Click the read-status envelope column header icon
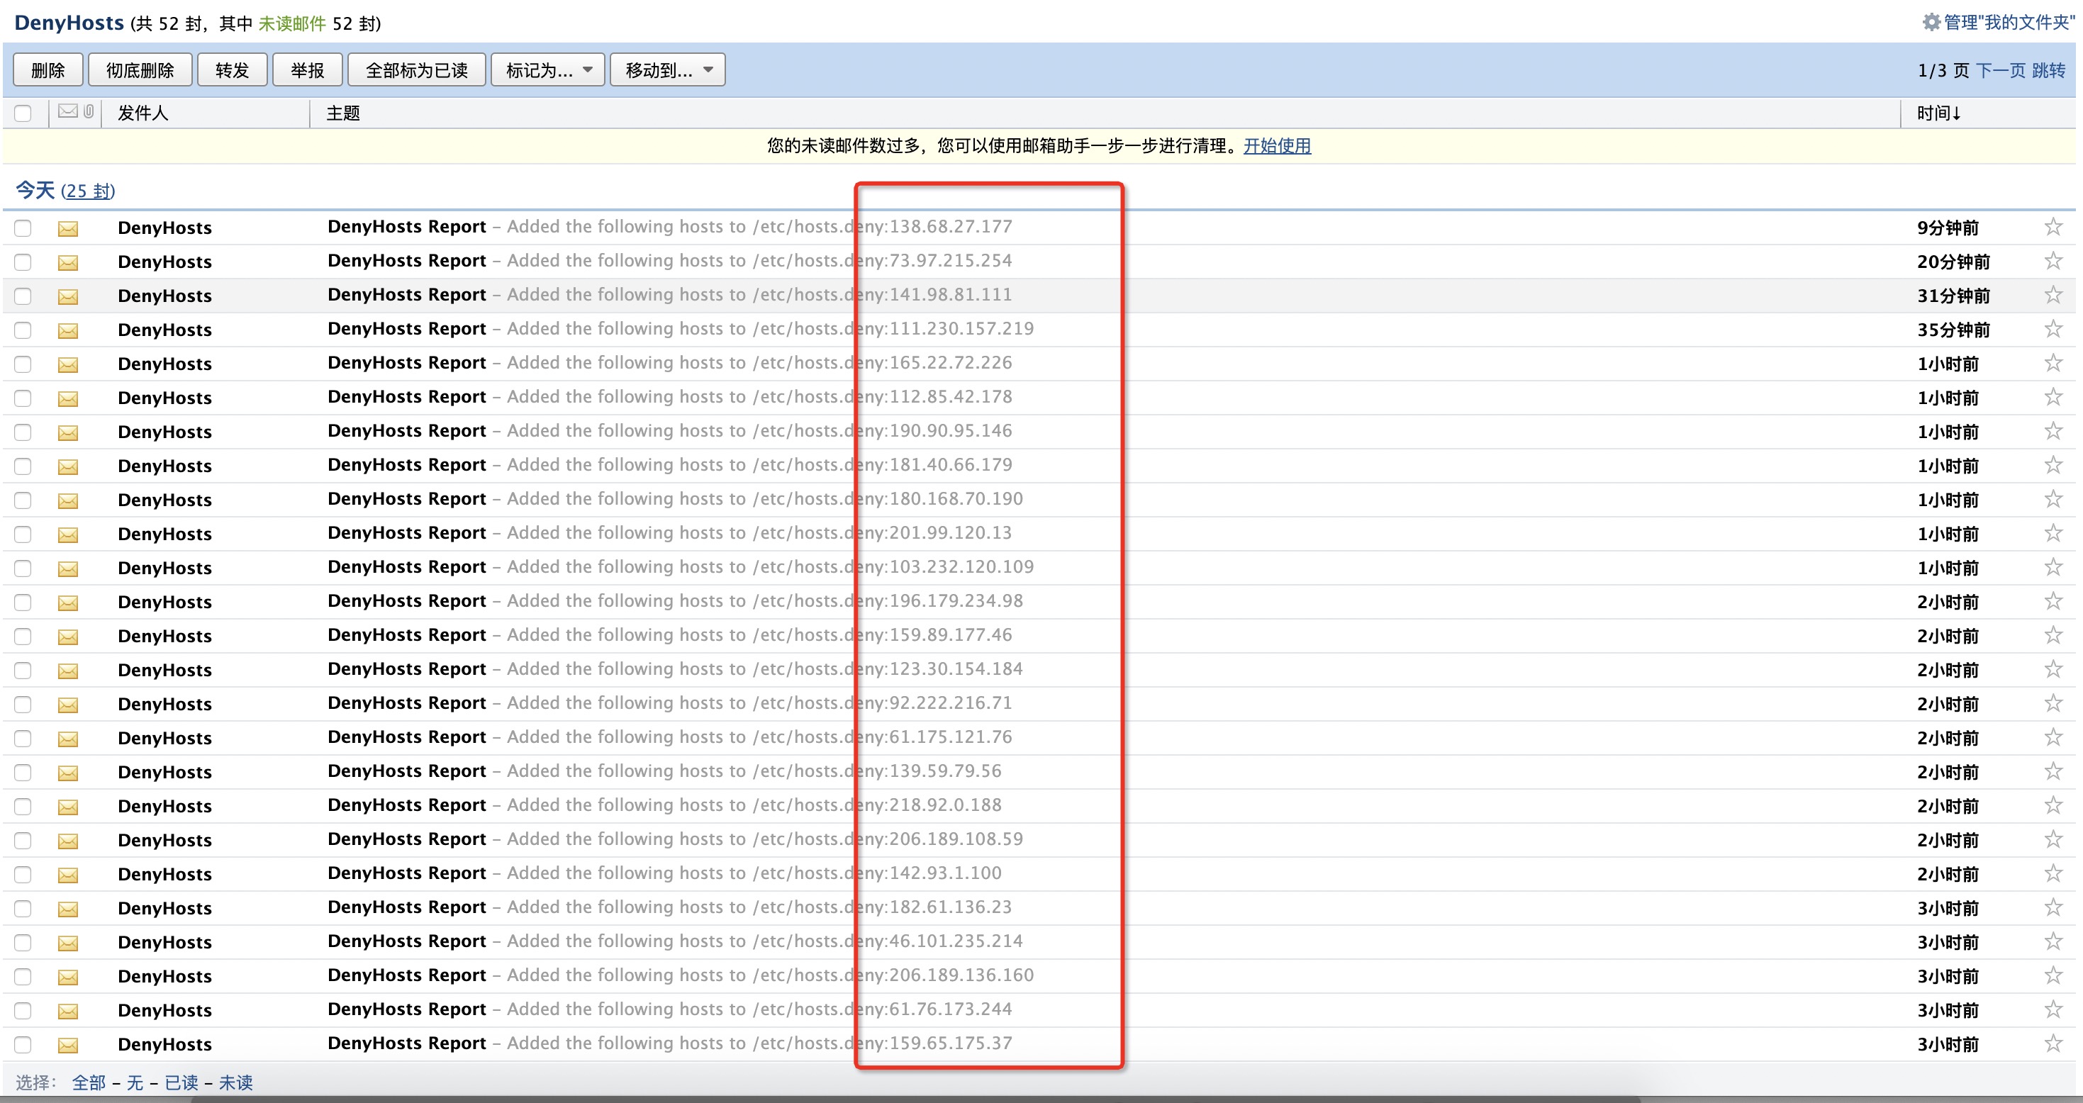The height and width of the screenshot is (1103, 2083). point(68,111)
